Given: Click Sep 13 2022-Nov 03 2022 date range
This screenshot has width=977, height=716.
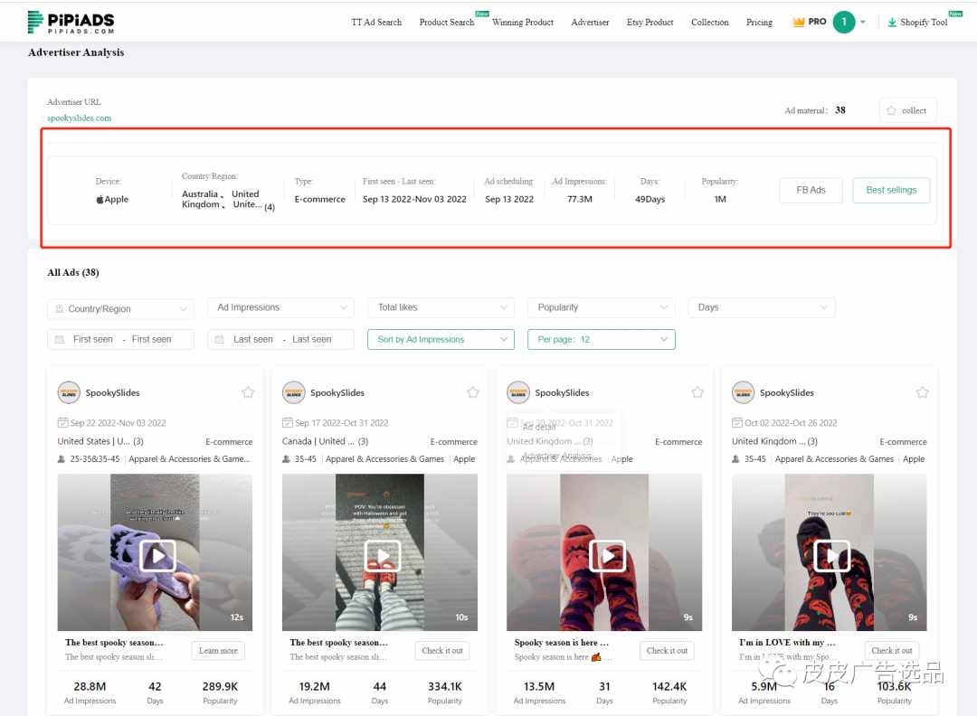Looking at the screenshot, I should [414, 199].
